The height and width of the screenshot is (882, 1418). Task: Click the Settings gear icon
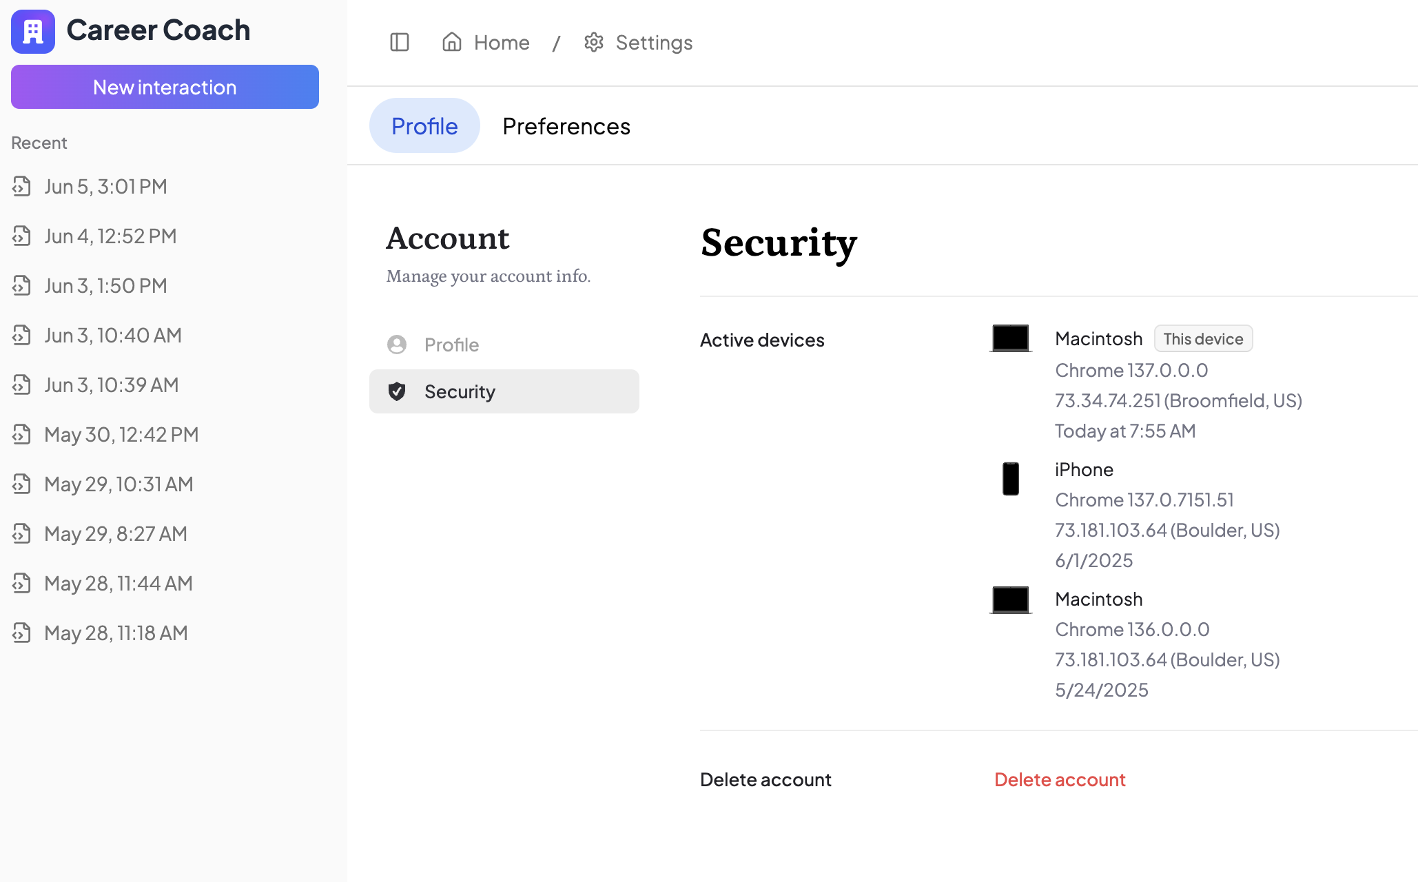pos(593,43)
